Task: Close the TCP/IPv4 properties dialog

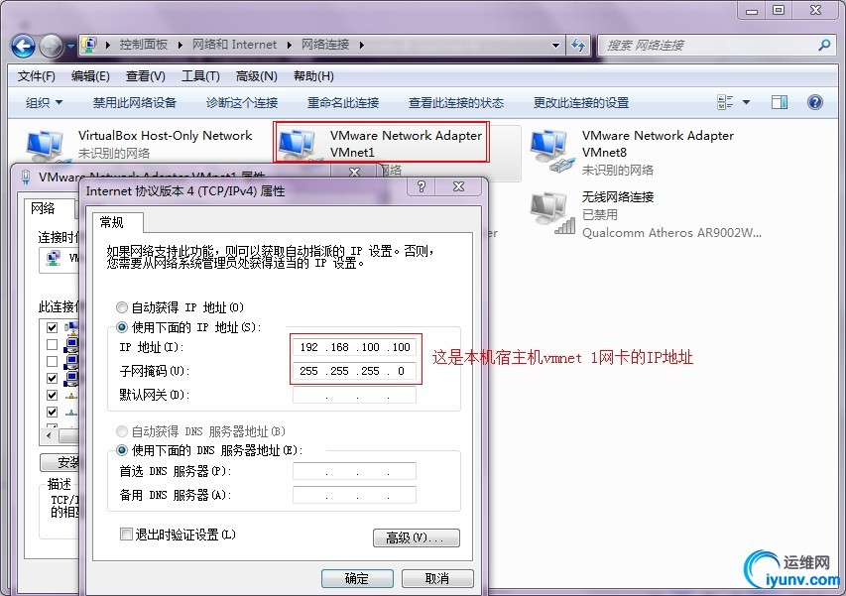Action: (x=458, y=186)
